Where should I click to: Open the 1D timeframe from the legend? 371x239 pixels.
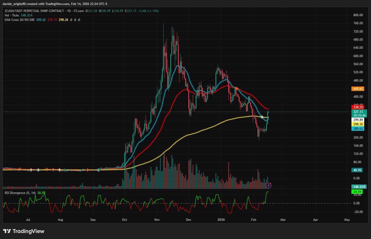click(x=69, y=10)
